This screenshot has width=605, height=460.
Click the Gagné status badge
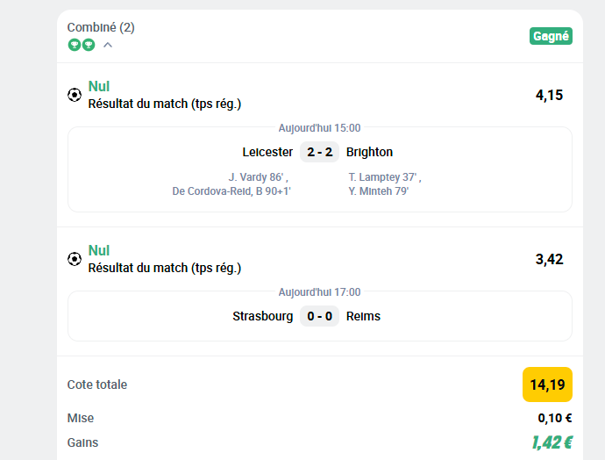pos(551,36)
